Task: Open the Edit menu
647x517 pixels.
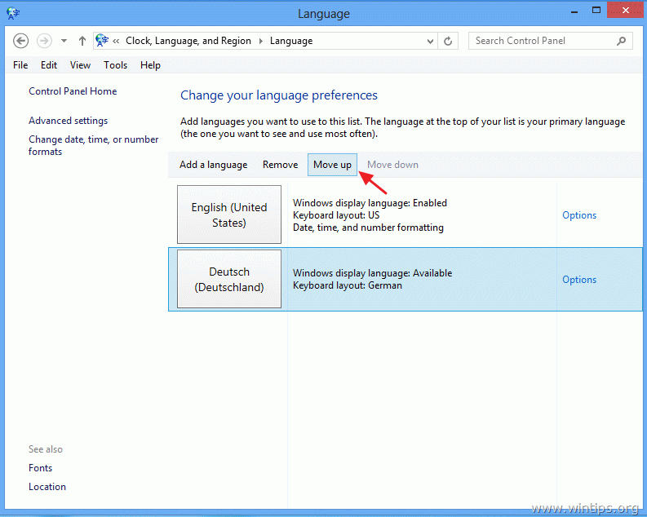Action: 49,65
